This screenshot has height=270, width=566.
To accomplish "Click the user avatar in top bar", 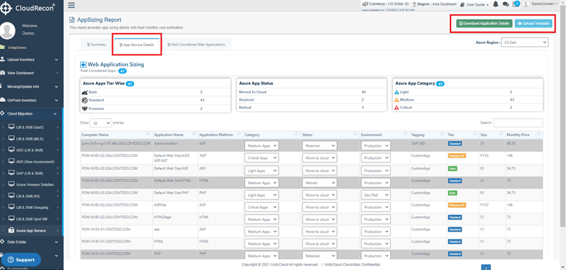I will 526,4.
